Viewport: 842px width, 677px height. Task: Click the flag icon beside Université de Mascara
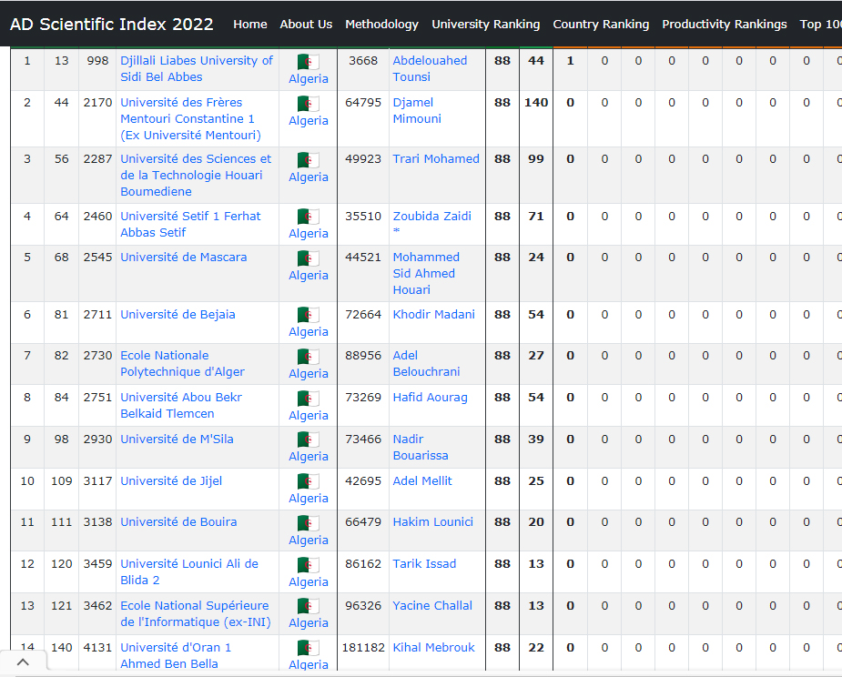click(309, 258)
